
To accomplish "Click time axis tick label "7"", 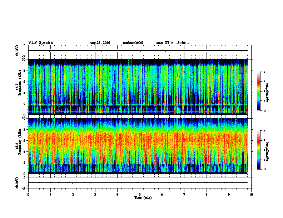I will coord(184,194).
